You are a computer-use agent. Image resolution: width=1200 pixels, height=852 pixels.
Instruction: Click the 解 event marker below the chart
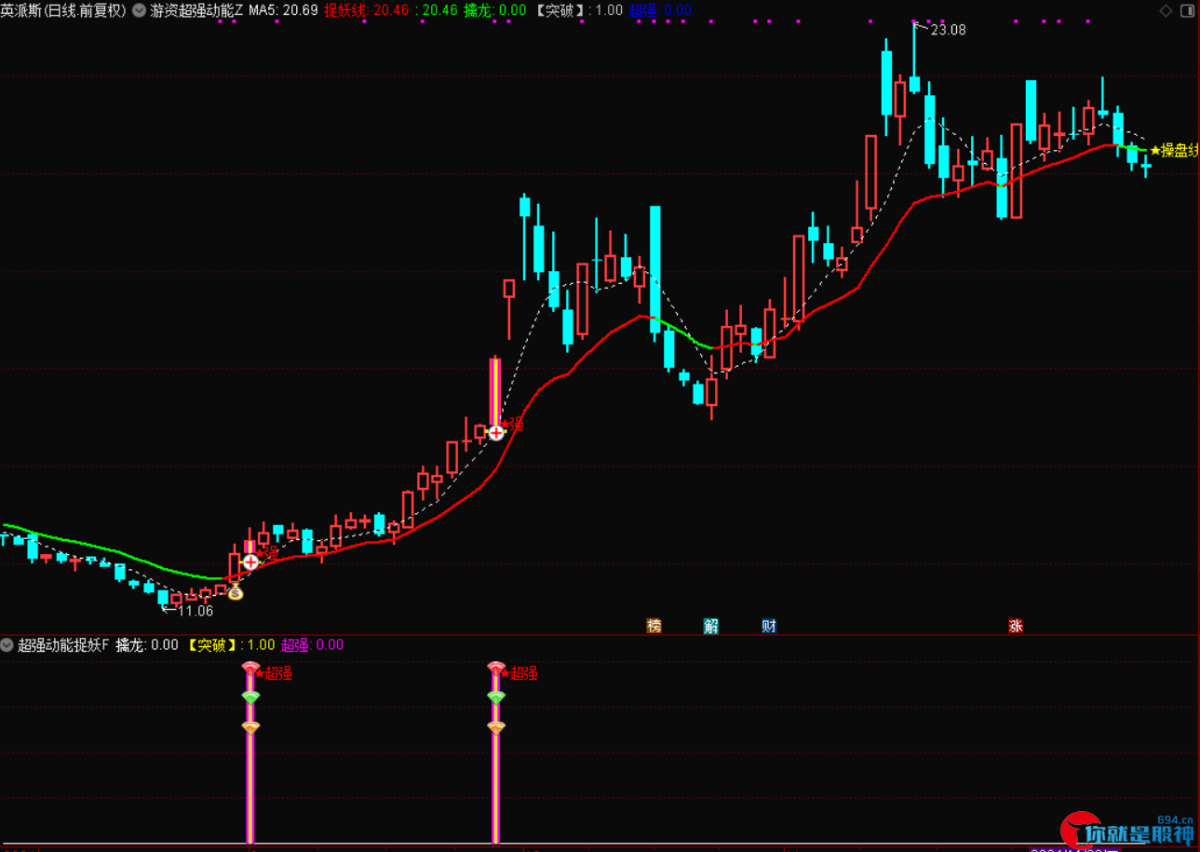tap(711, 626)
